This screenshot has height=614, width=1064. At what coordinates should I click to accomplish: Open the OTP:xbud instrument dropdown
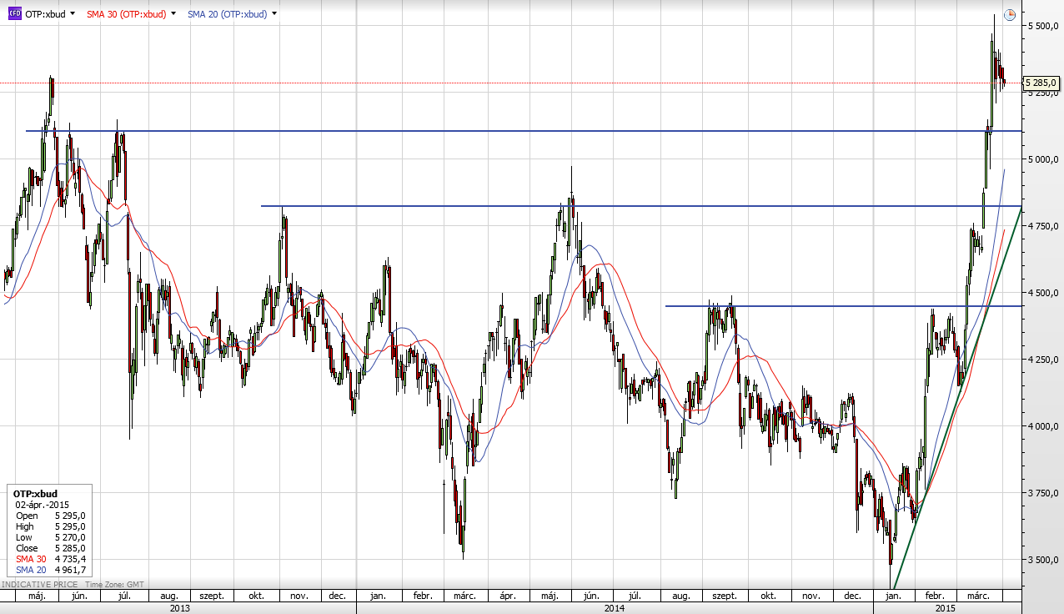pos(73,14)
